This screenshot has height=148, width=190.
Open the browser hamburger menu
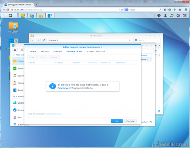click(x=186, y=10)
